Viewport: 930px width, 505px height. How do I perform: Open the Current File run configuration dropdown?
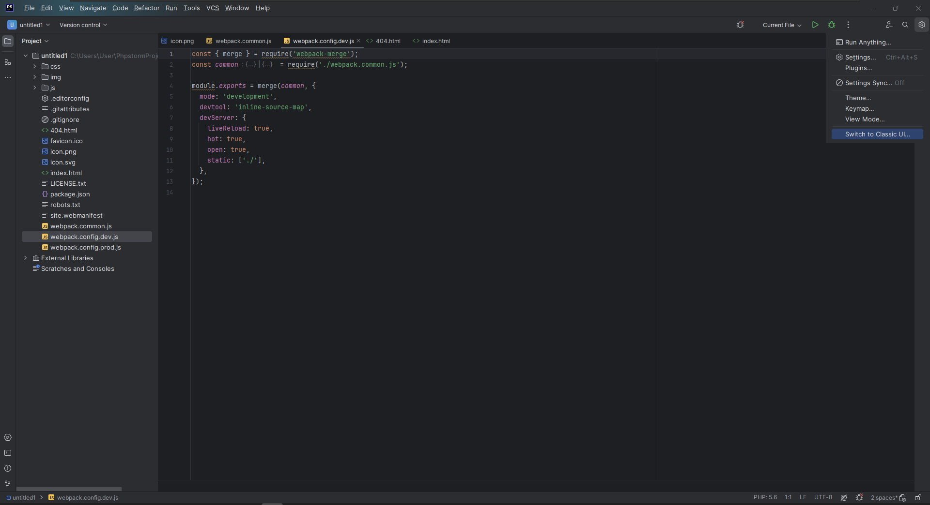pos(781,25)
